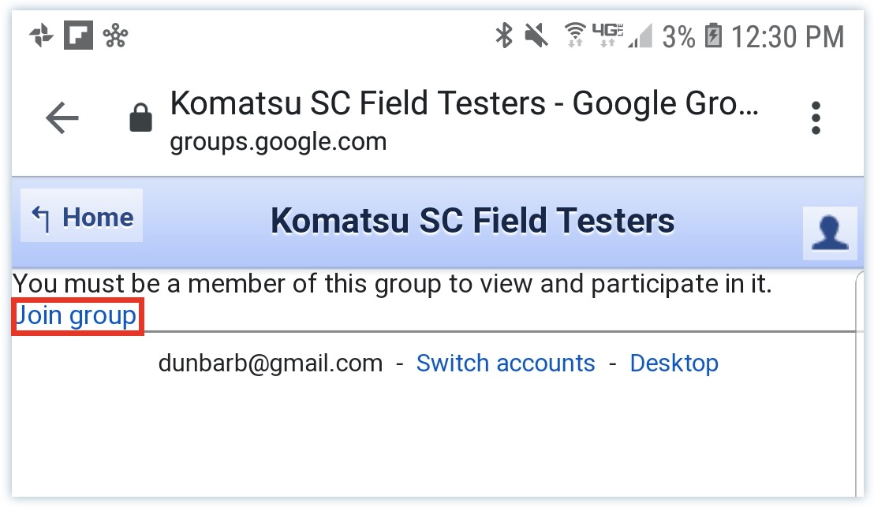
Task: Tap the Bluetooth status icon
Action: (x=504, y=35)
